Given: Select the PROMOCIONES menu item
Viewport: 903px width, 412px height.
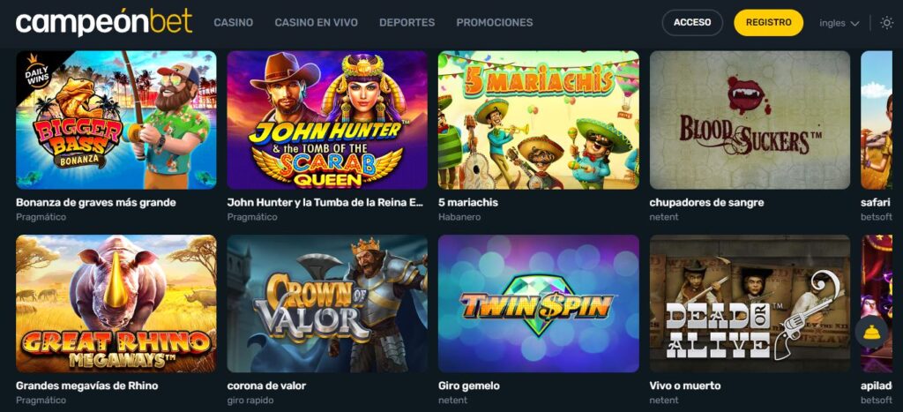Looking at the screenshot, I should 495,22.
